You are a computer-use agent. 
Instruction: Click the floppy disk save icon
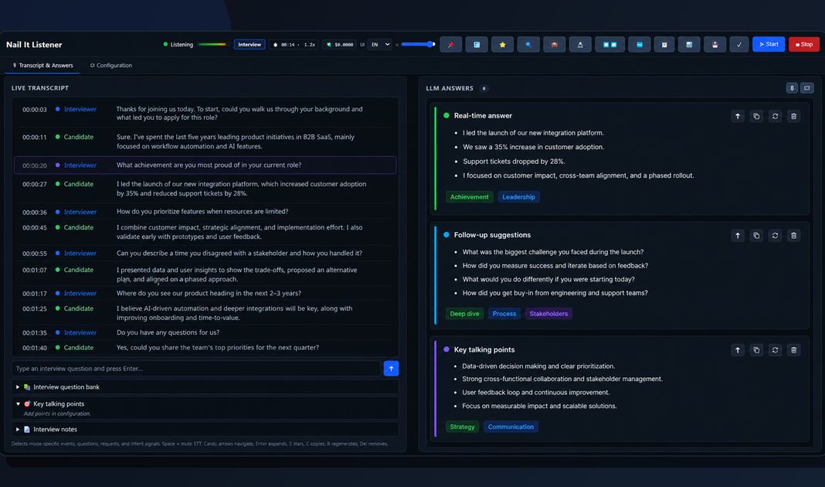point(715,45)
